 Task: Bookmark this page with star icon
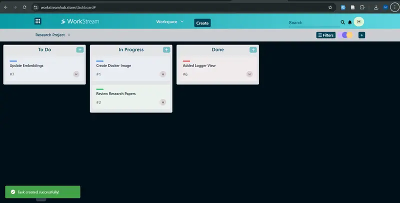(x=330, y=7)
